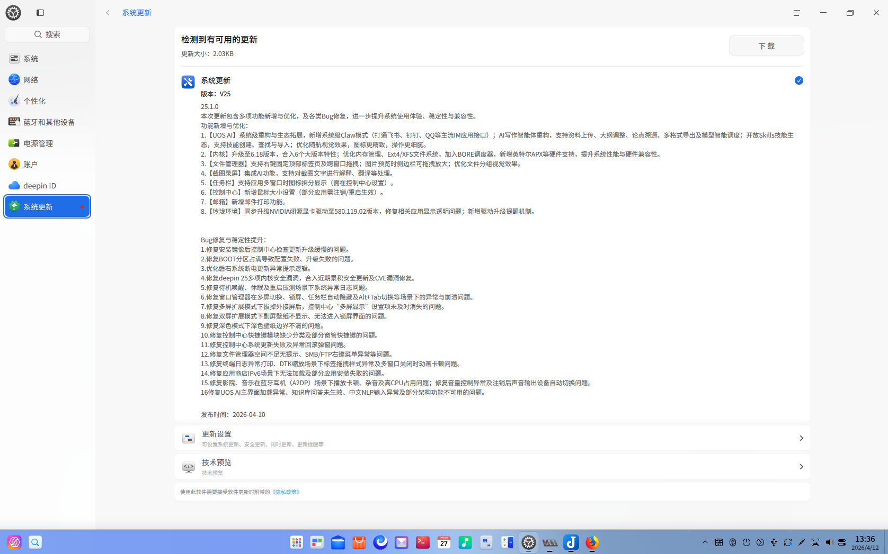Screen dimensions: 888x554
Task: Expand the system tray arrow
Action: (x=705, y=542)
